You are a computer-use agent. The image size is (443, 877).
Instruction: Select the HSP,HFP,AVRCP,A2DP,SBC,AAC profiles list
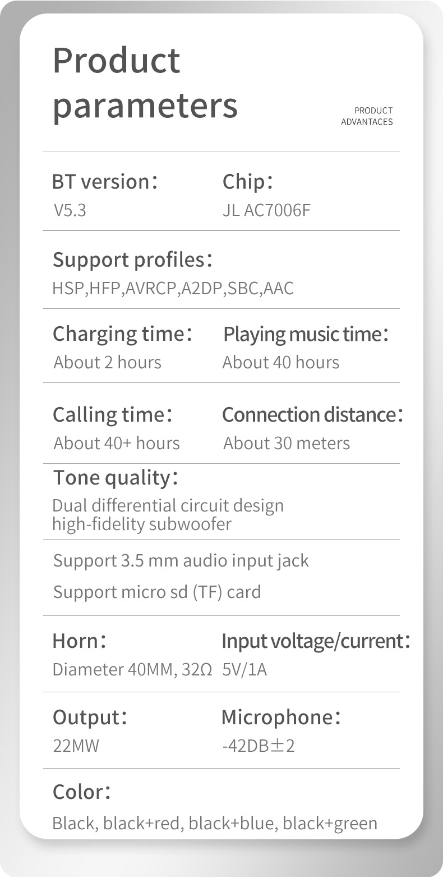coord(173,288)
